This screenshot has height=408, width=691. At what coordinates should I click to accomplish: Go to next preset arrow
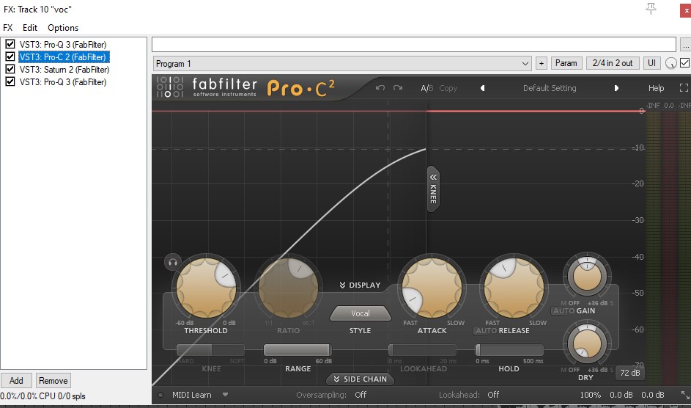pyautogui.click(x=616, y=88)
